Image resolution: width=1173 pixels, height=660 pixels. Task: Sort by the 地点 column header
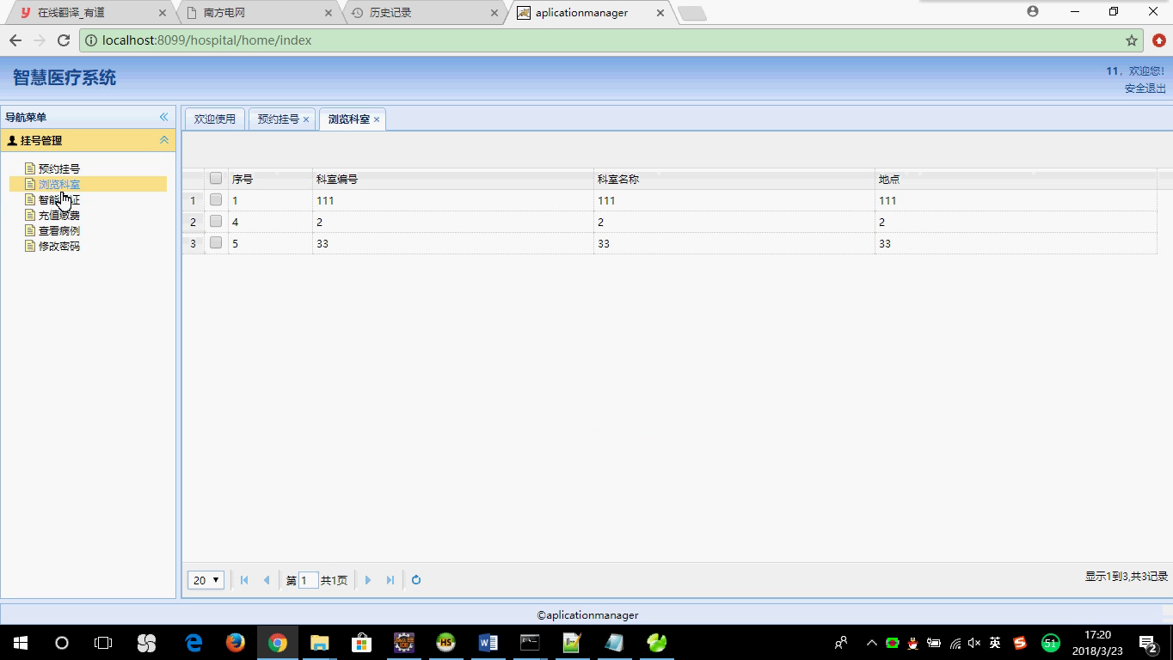tap(1016, 179)
